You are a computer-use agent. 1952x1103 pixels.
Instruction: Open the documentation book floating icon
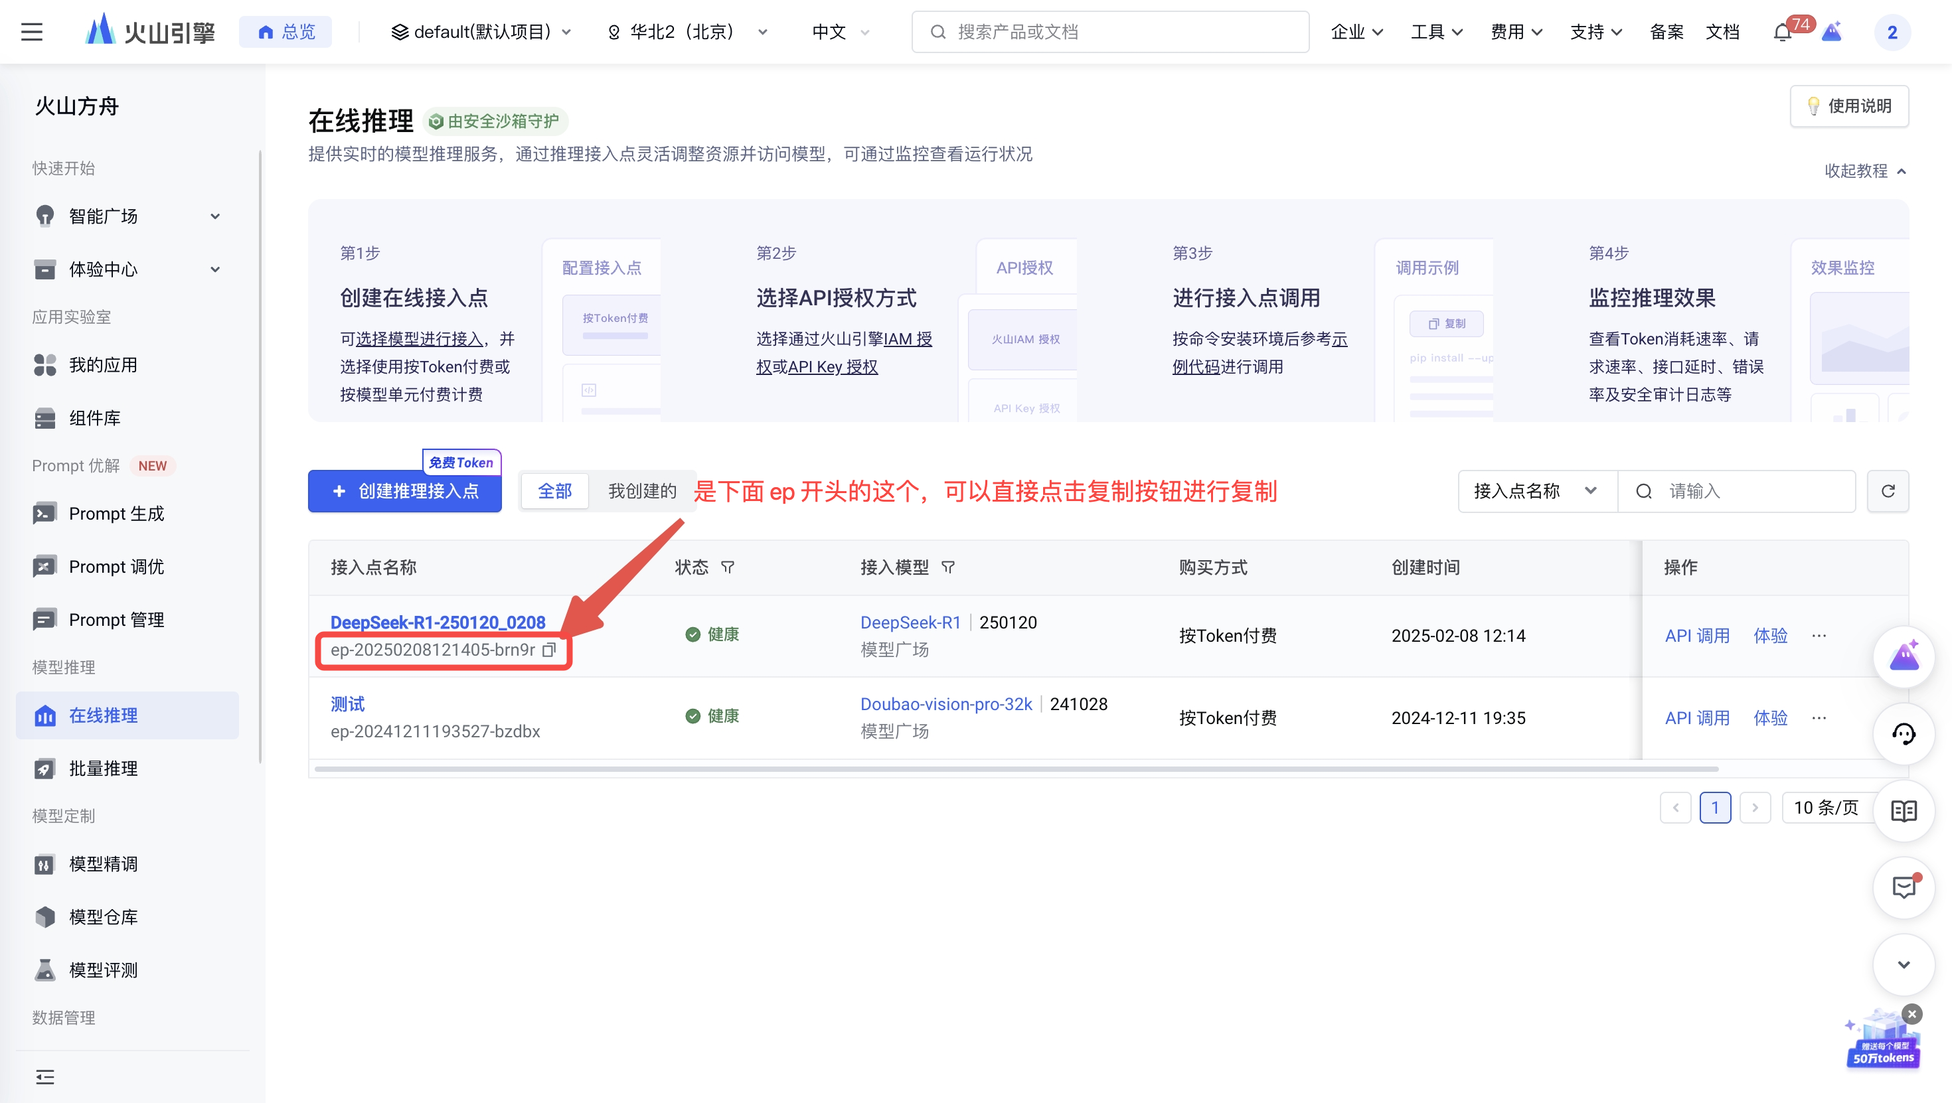tap(1904, 810)
